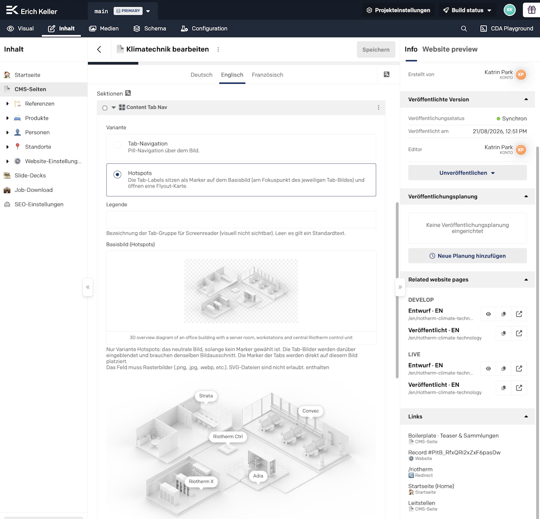Switch to the Medien tab
Image resolution: width=540 pixels, height=519 pixels.
coord(104,28)
